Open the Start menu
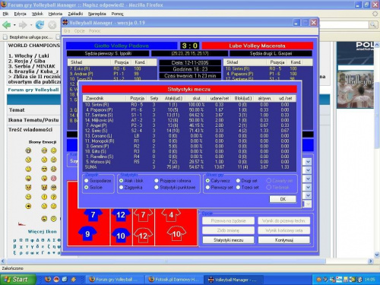380x285 pixels. 17,280
